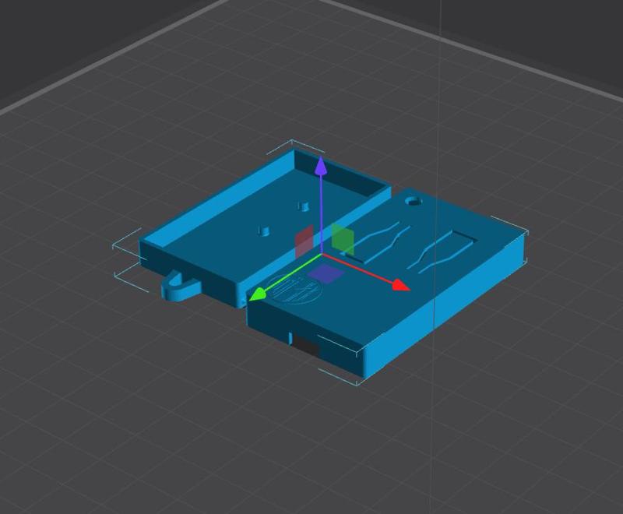Grab the green Y-axis move arrow
The width and height of the screenshot is (623, 514).
tap(258, 294)
